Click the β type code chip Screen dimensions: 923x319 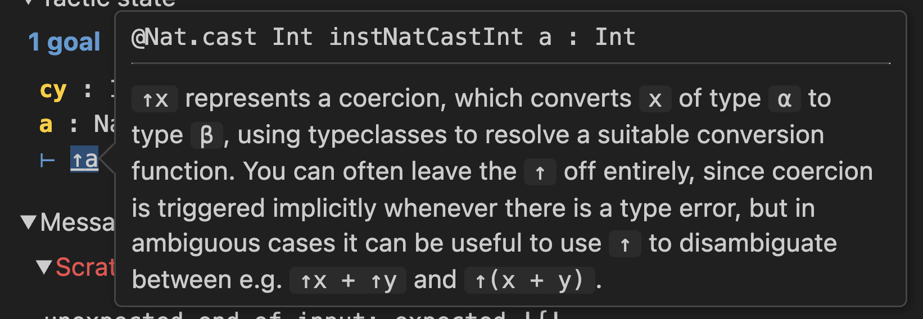click(x=207, y=136)
